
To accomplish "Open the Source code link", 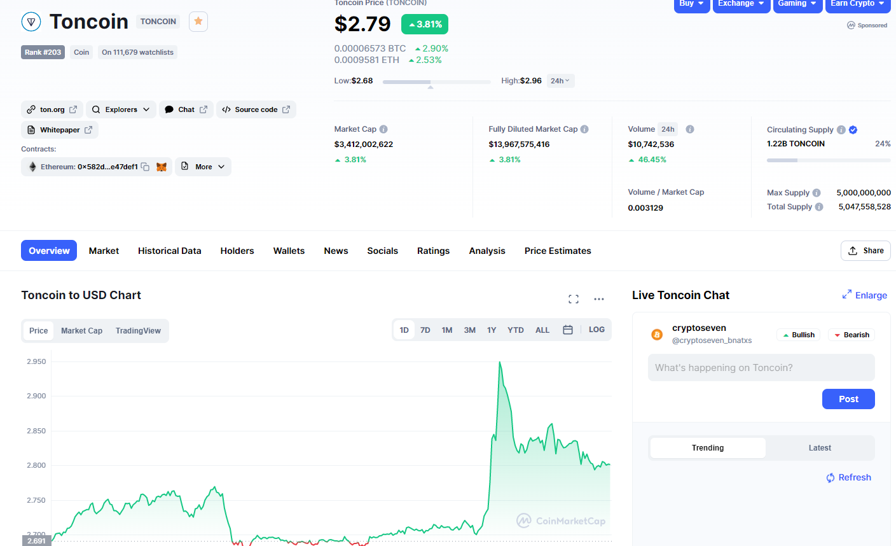I will pyautogui.click(x=256, y=109).
